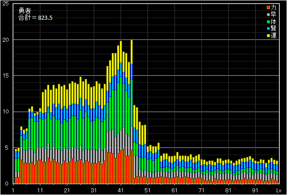Click the 早 legend label
This screenshot has height=195, width=287.
tap(274, 14)
